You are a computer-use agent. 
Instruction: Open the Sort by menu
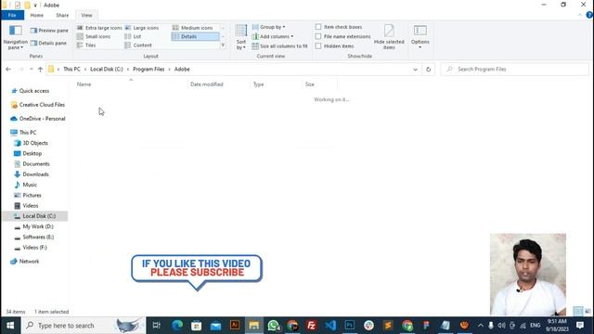[x=241, y=37]
